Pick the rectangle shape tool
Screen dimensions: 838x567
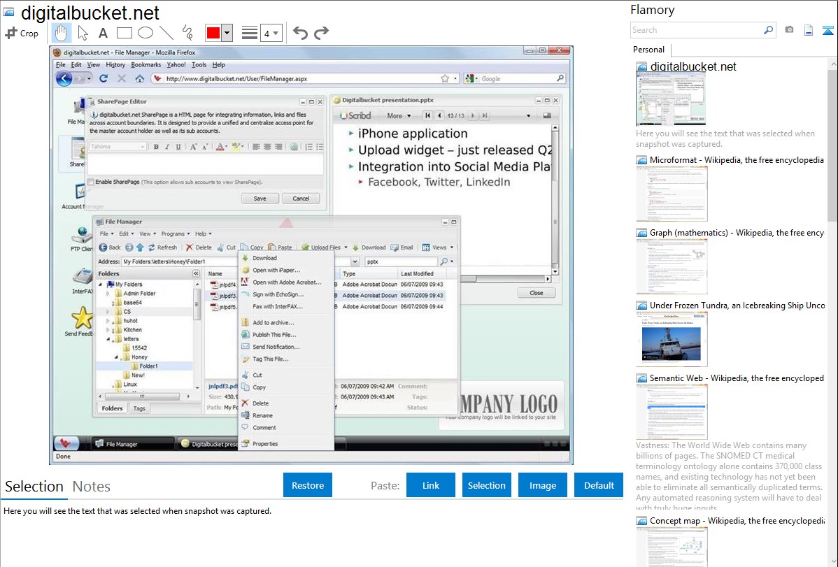pyautogui.click(x=125, y=33)
